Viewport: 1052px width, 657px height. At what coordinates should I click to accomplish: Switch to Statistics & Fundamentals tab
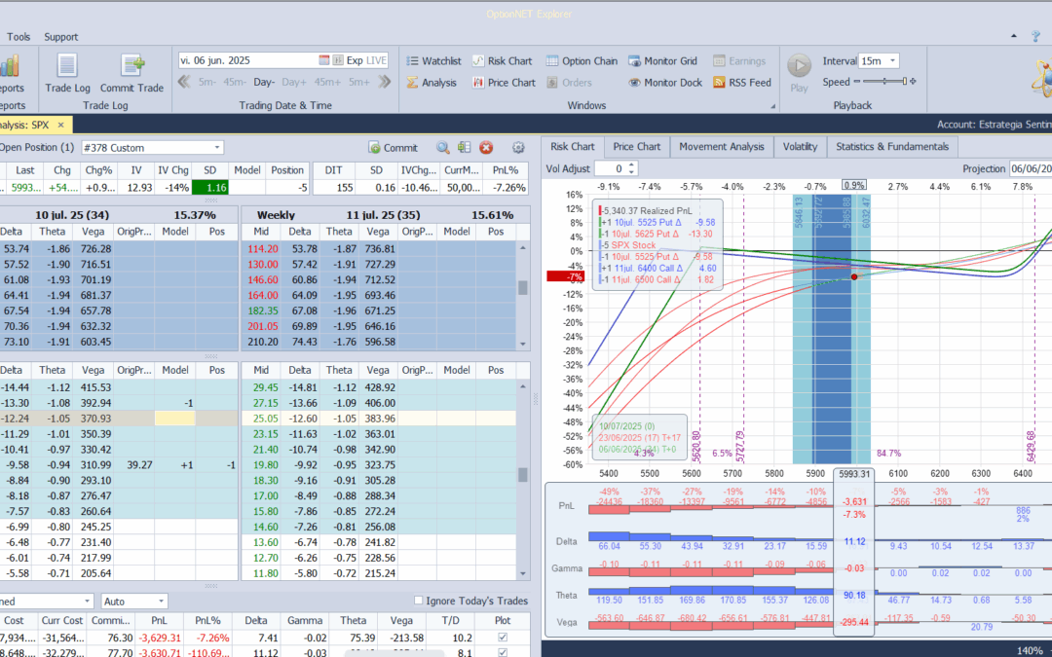tap(892, 147)
